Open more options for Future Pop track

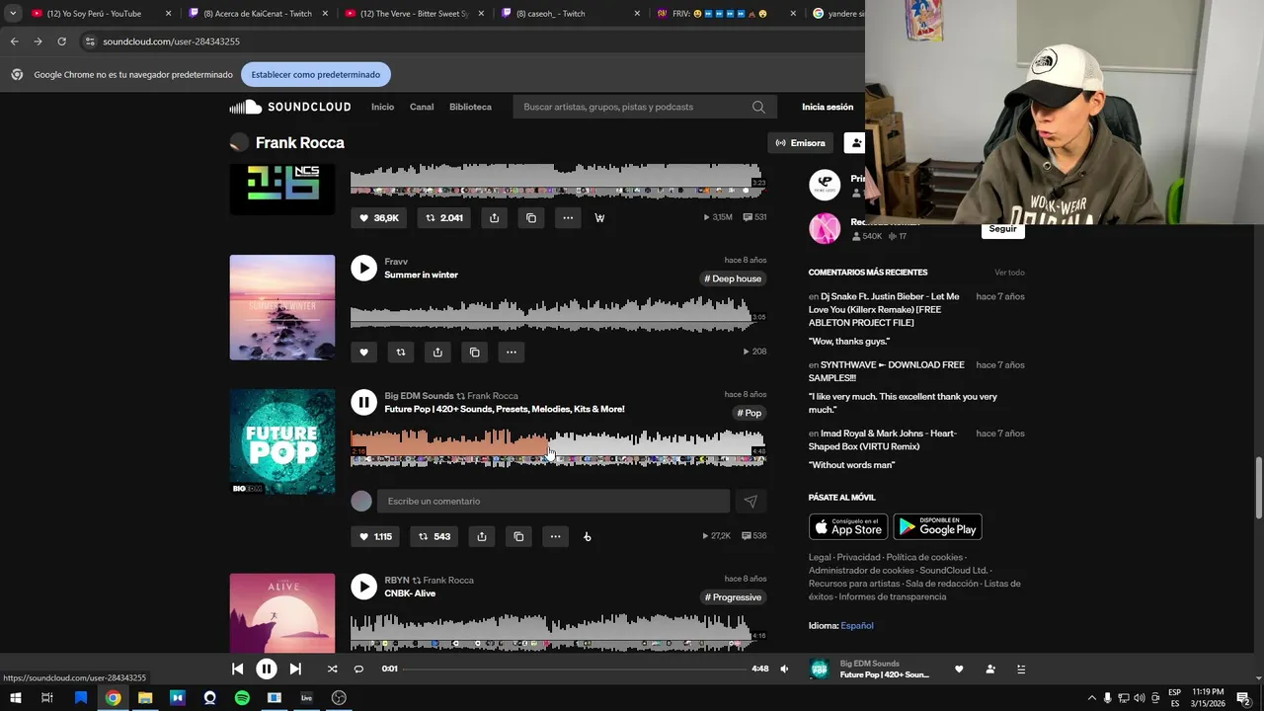click(555, 536)
